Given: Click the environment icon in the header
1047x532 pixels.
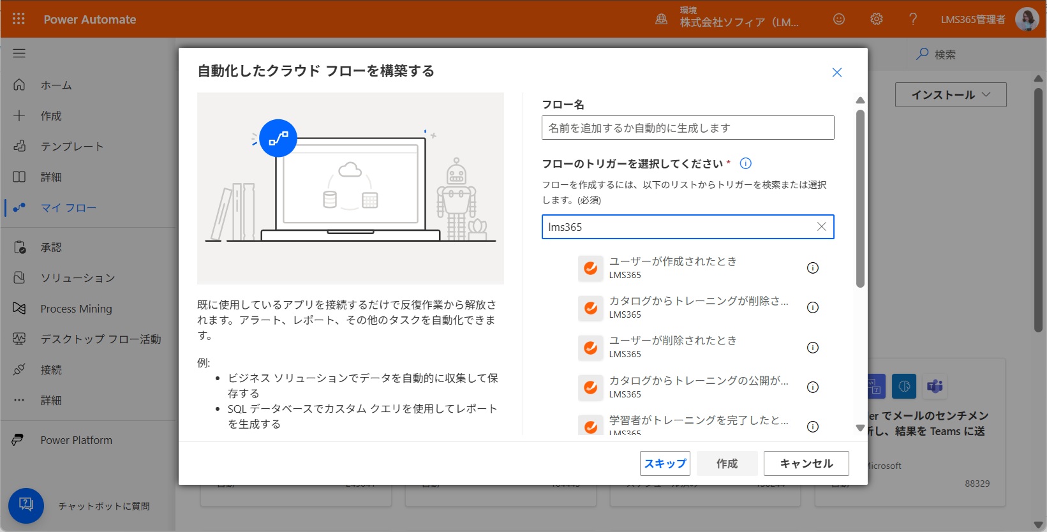Looking at the screenshot, I should [662, 19].
